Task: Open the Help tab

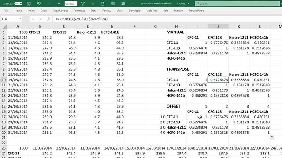Action: (166, 11)
